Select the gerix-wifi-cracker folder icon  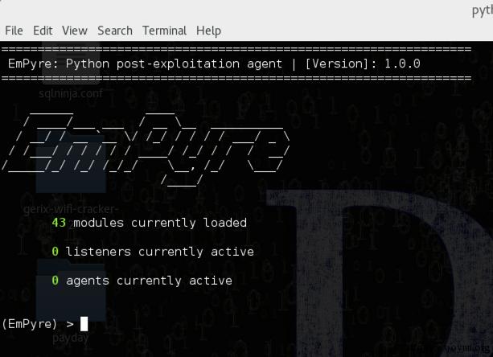coord(71,160)
